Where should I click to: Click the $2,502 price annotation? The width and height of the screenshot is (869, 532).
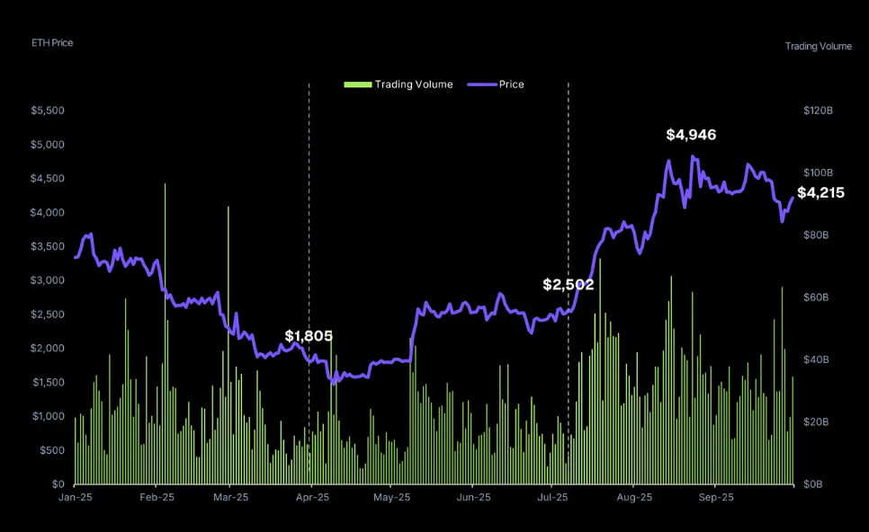pos(568,285)
